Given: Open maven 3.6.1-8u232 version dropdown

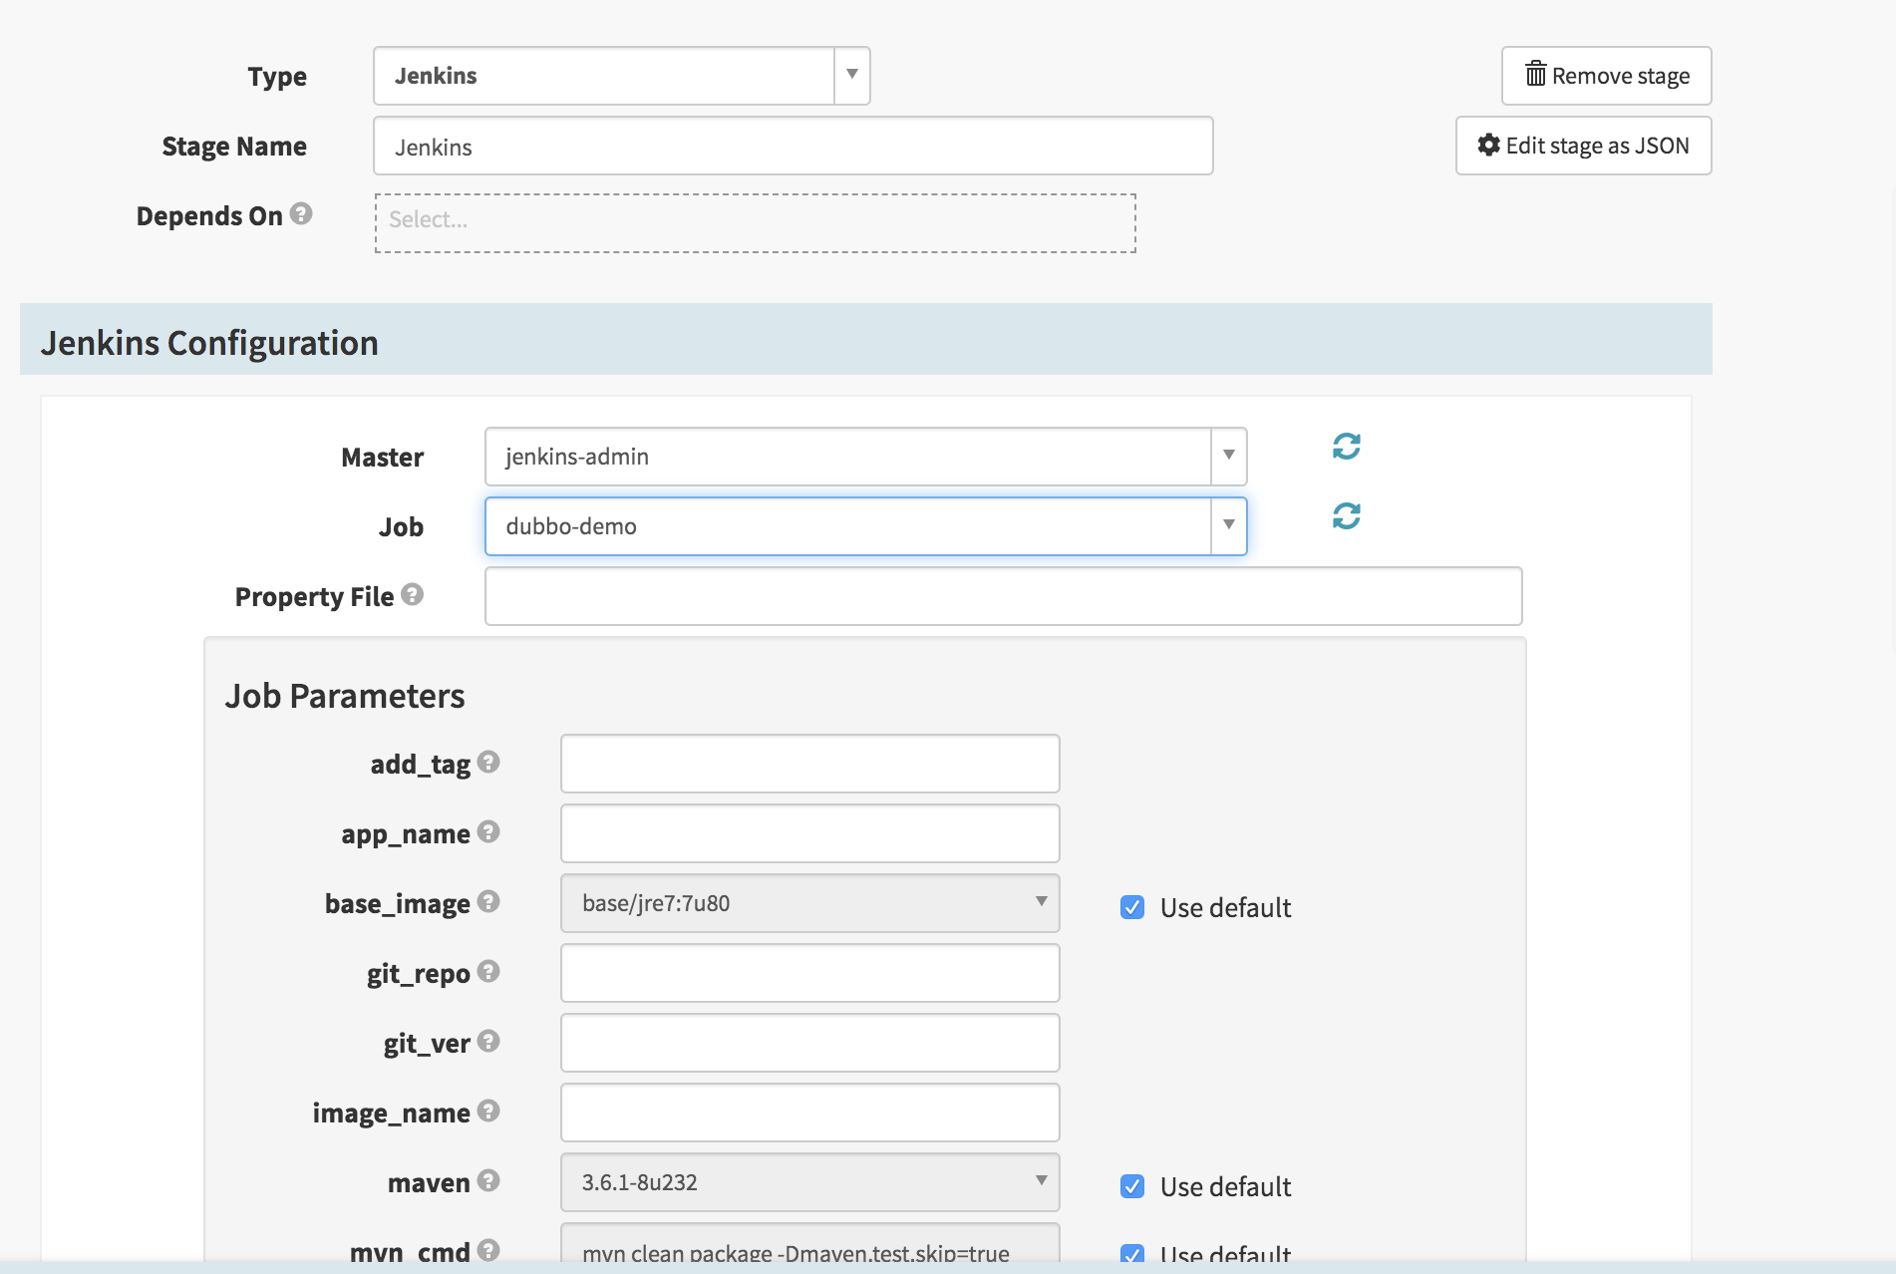Looking at the screenshot, I should pyautogui.click(x=810, y=1182).
